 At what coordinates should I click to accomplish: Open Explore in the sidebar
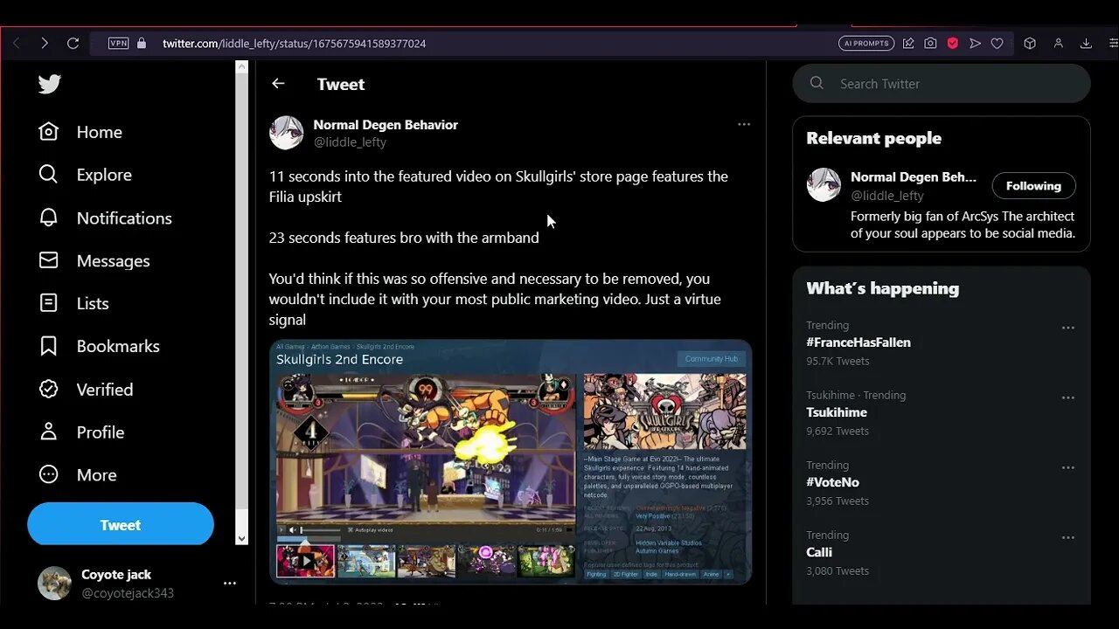click(85, 175)
